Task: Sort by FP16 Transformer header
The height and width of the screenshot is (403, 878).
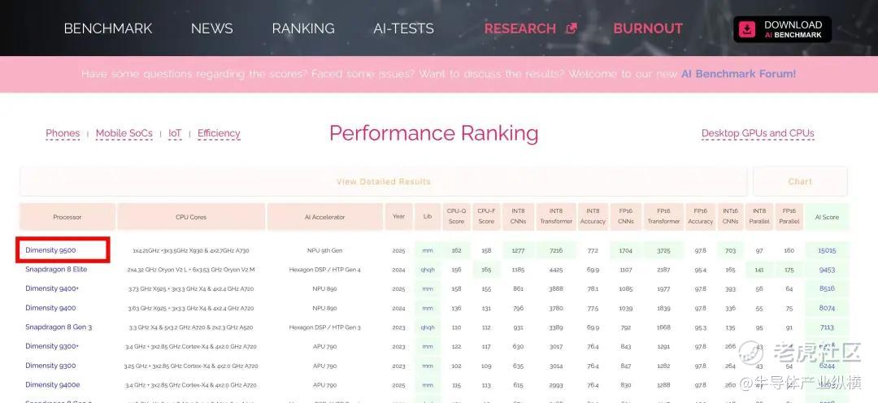Action: [663, 217]
